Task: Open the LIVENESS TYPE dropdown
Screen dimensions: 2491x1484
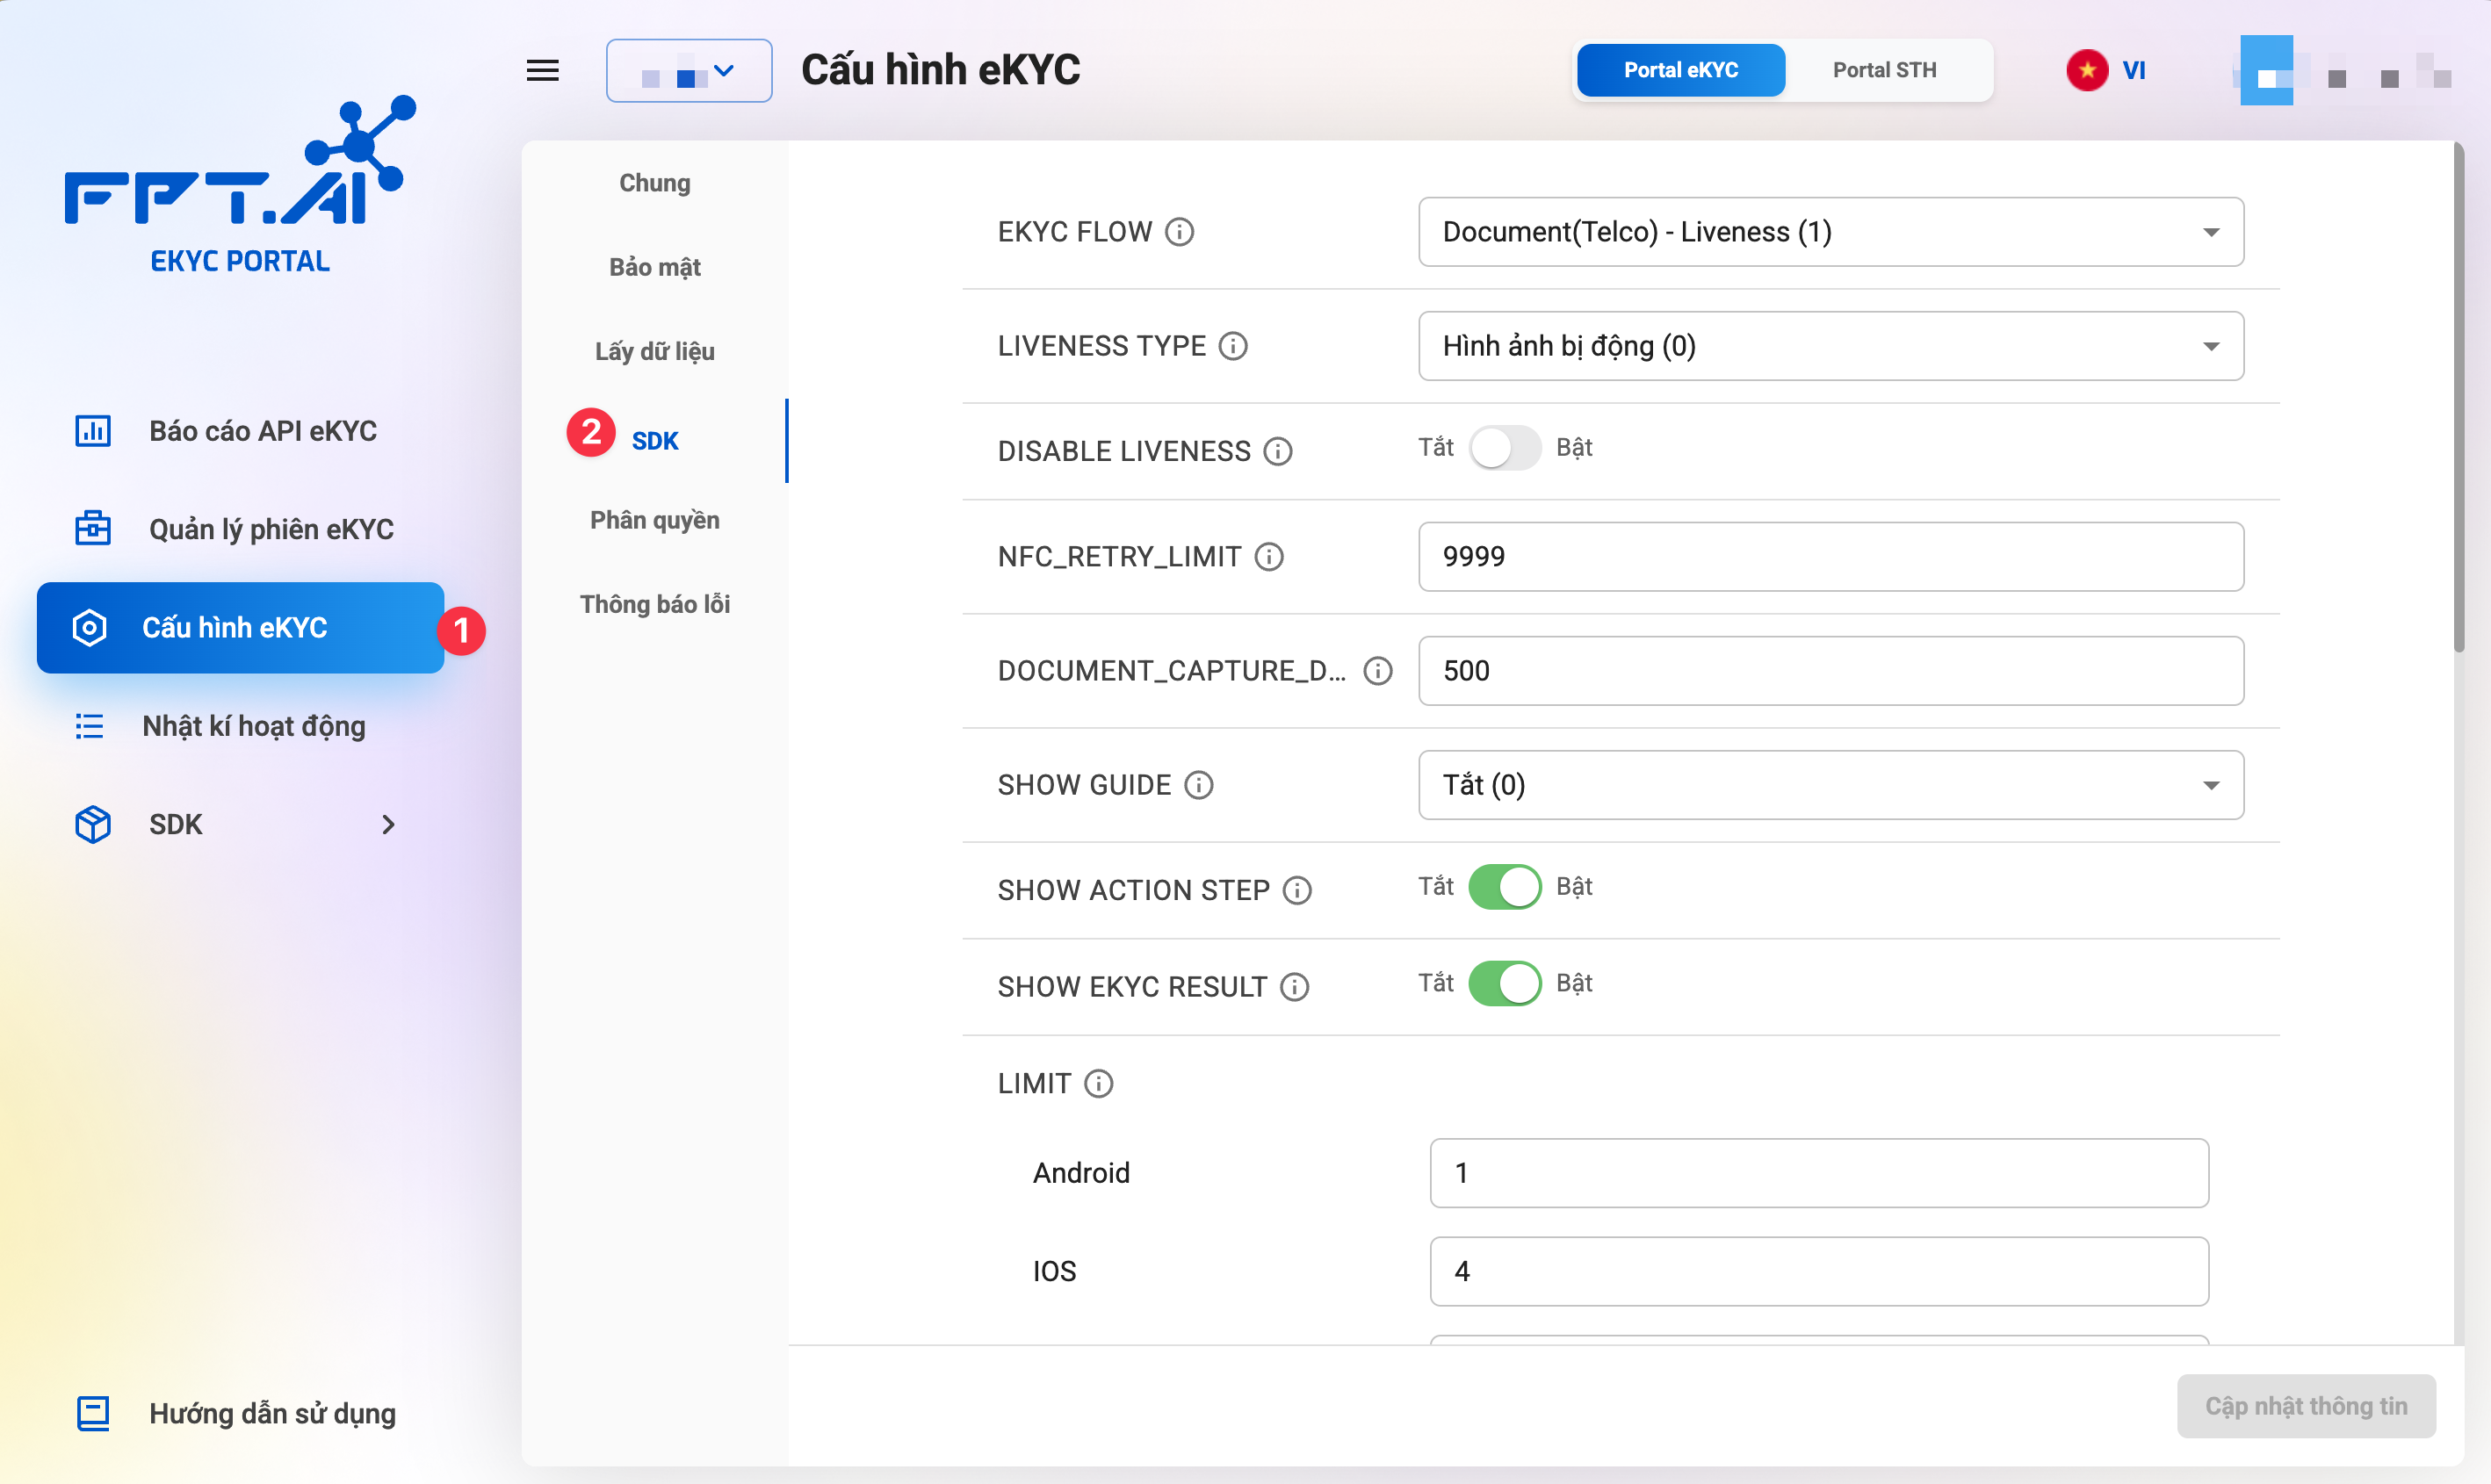Action: pyautogui.click(x=1830, y=346)
